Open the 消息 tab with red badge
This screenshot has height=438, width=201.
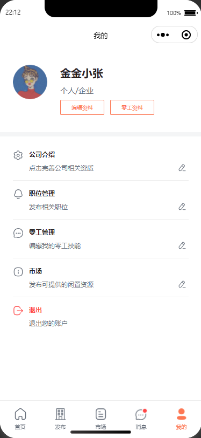[x=141, y=419]
